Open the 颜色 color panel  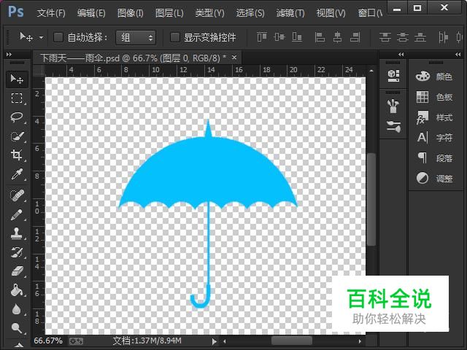pos(434,77)
